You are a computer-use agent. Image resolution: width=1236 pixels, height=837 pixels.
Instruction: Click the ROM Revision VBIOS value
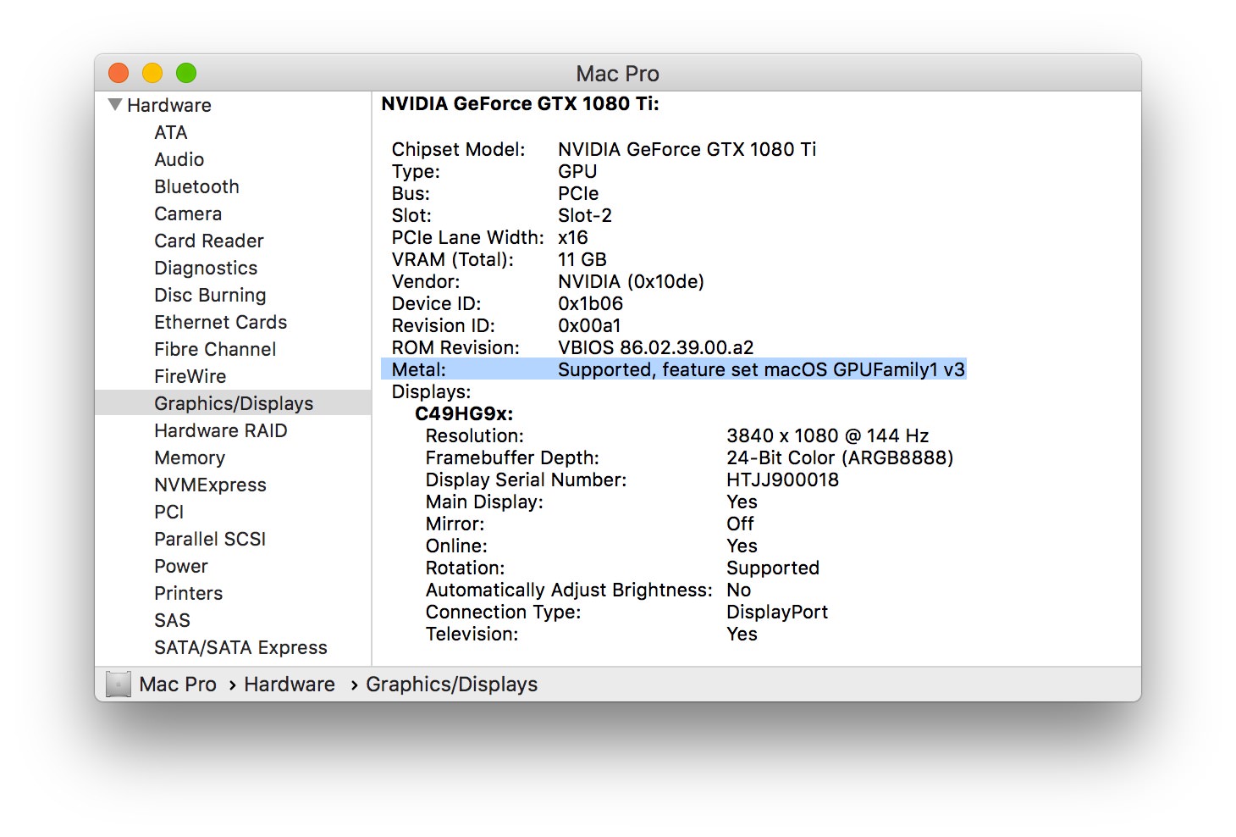point(655,347)
